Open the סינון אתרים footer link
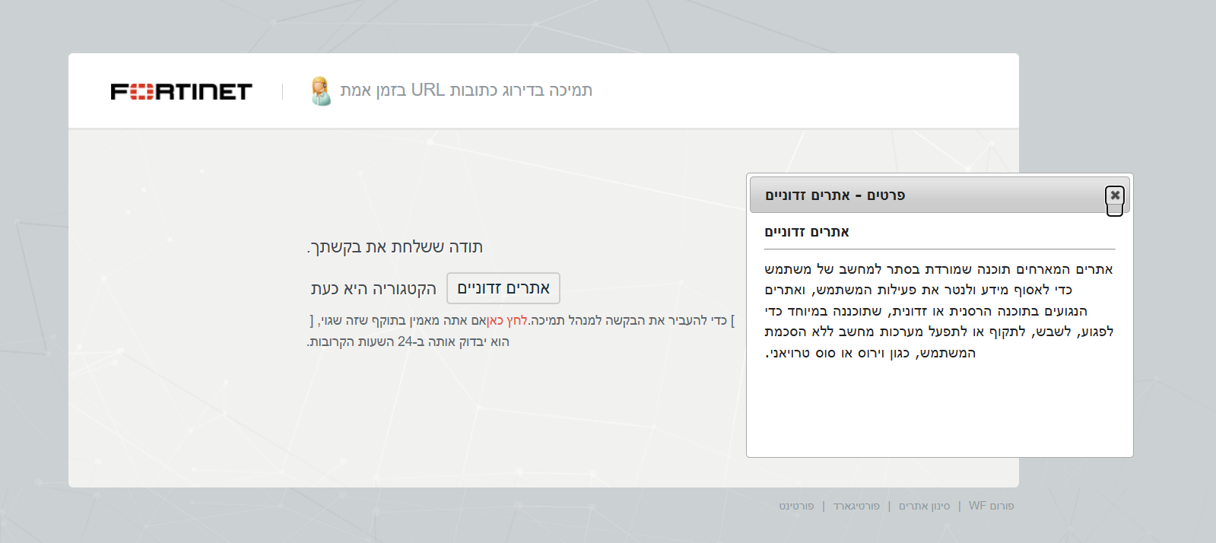 (x=924, y=506)
